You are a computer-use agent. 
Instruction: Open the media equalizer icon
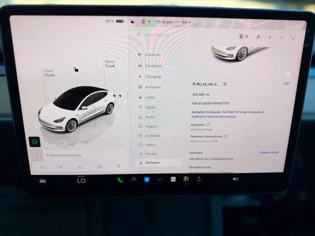point(99,167)
